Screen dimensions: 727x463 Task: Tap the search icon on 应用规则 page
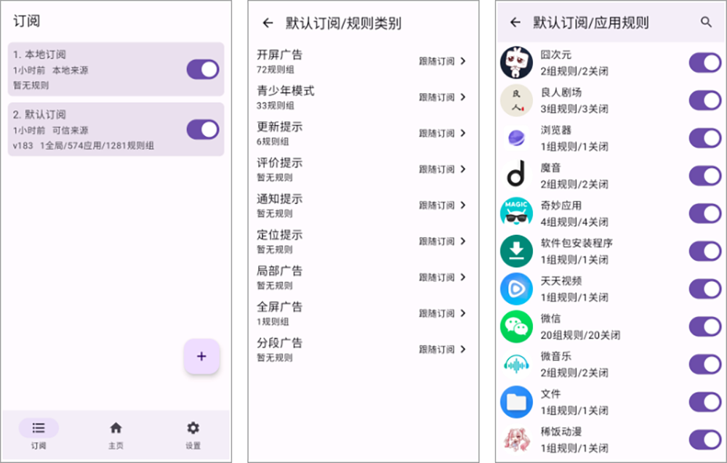(707, 23)
